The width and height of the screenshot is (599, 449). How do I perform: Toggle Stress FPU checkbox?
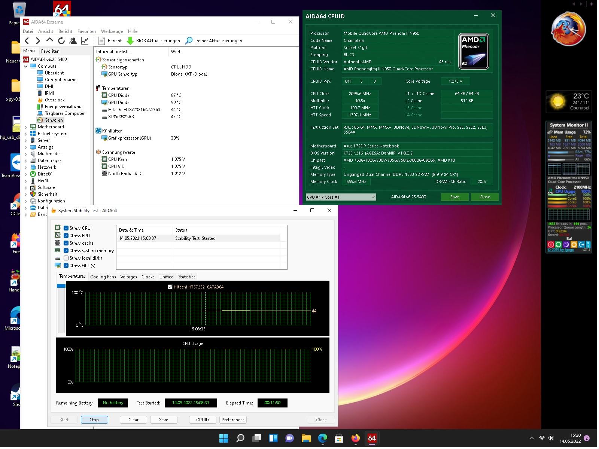[66, 236]
